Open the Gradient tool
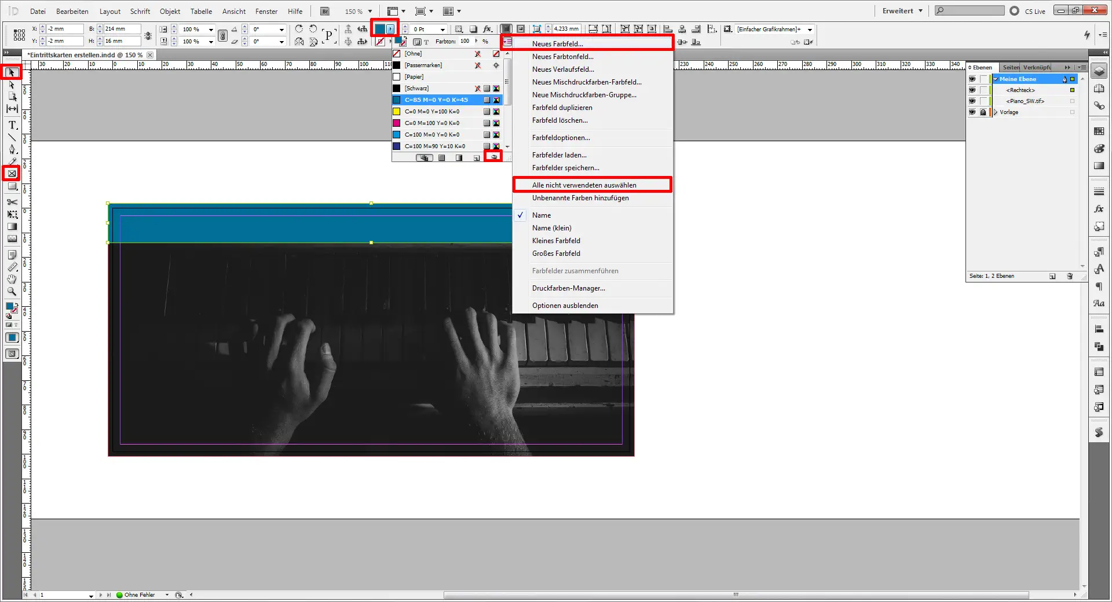 click(11, 226)
